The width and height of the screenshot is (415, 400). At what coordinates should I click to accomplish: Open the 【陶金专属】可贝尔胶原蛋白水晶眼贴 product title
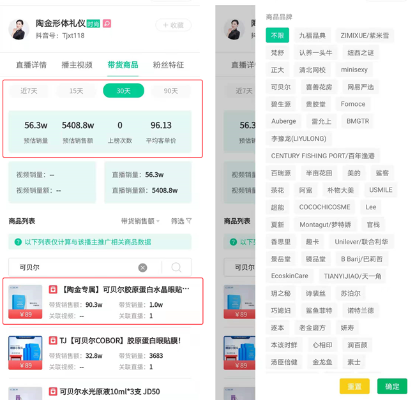point(125,290)
